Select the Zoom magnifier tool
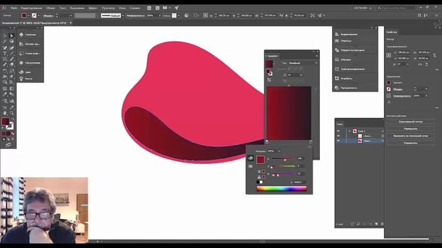The image size is (442, 248). click(12, 113)
